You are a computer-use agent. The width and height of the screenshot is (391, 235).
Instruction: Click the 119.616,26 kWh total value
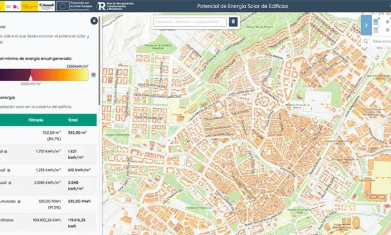point(77,223)
